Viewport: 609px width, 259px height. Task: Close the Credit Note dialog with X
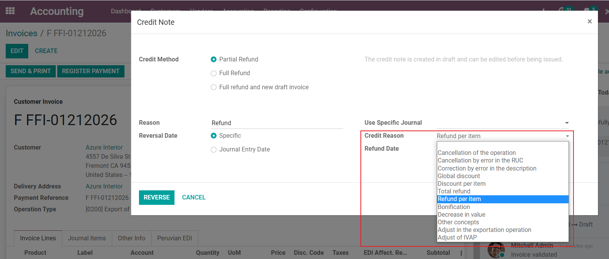point(590,22)
